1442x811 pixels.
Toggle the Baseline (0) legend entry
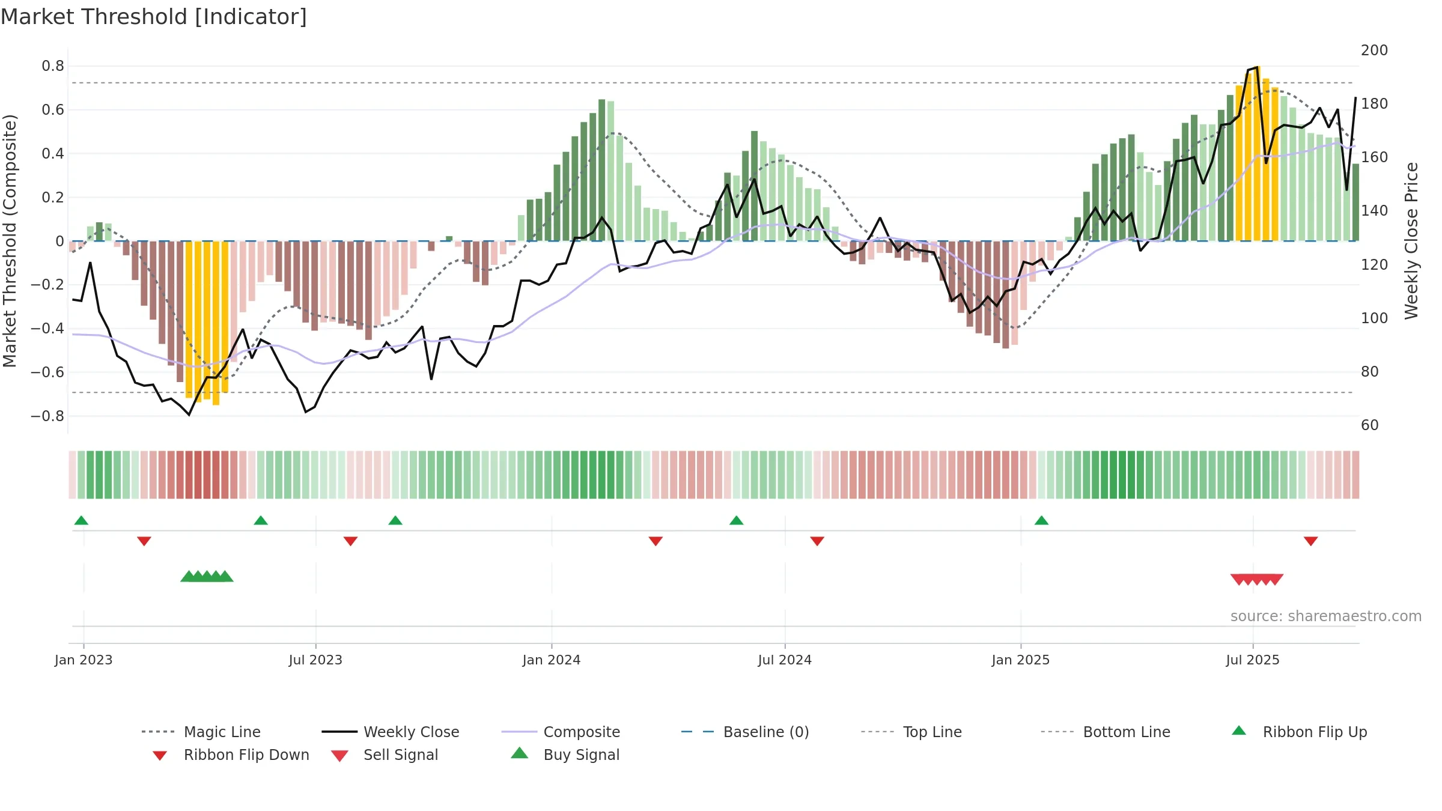pyautogui.click(x=745, y=732)
